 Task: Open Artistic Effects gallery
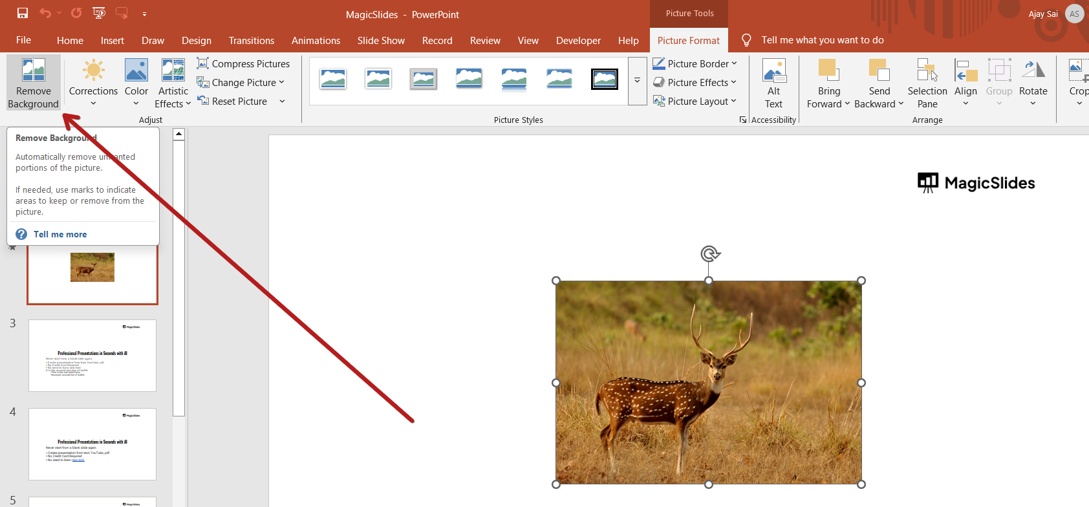(x=173, y=82)
